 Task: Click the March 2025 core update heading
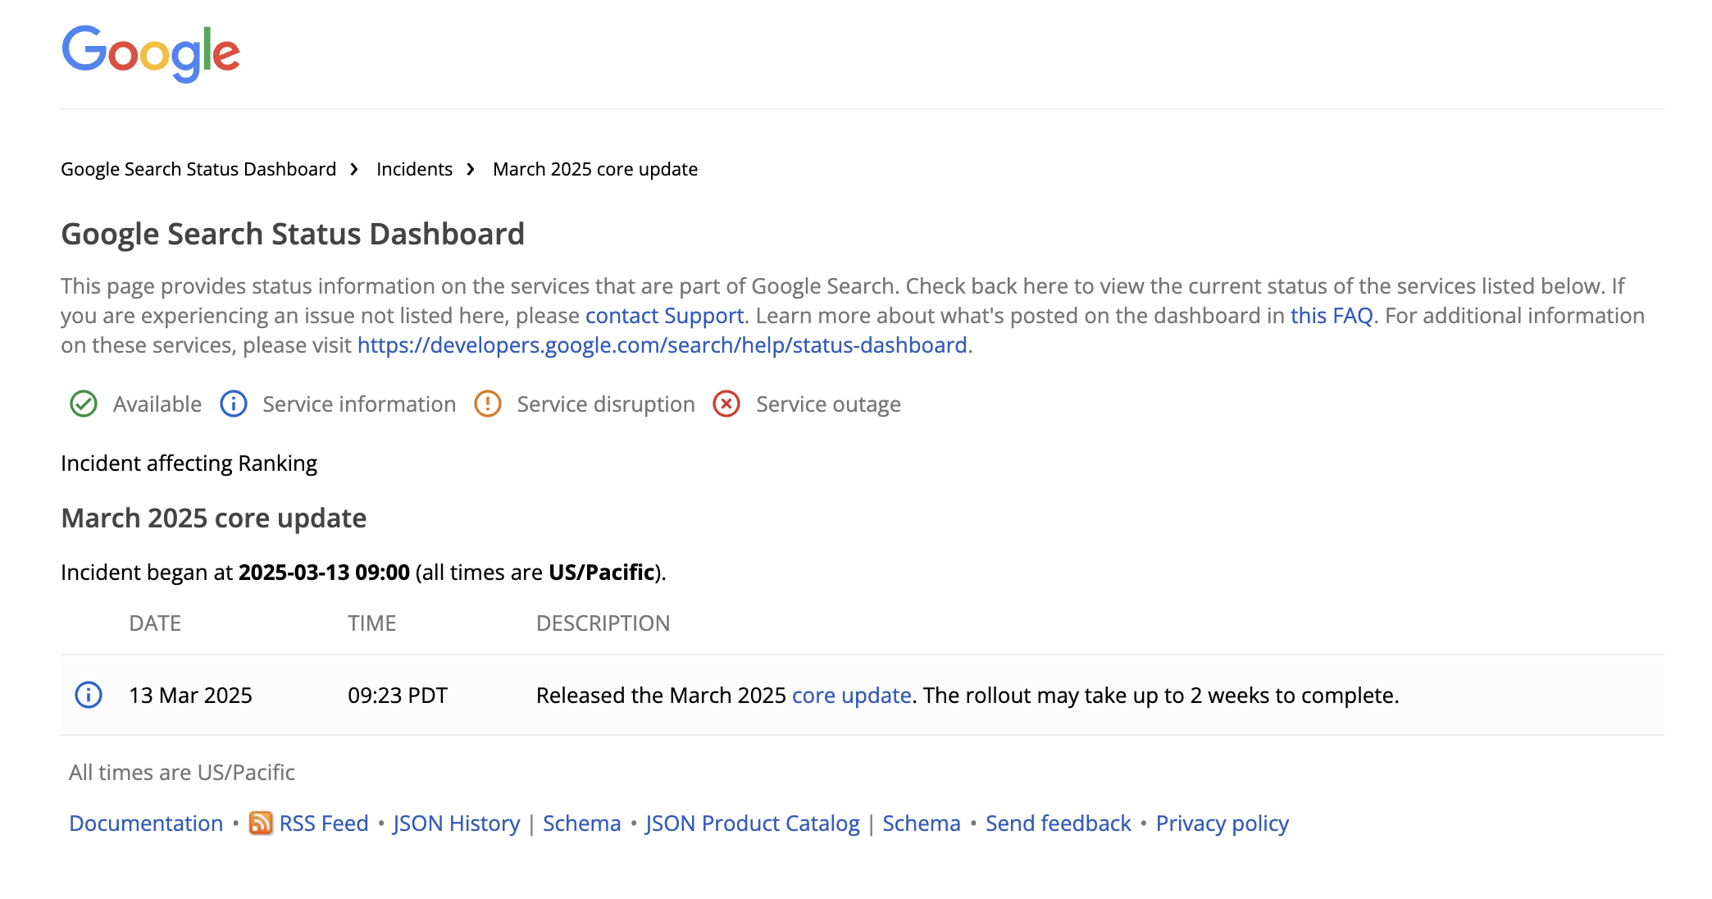click(214, 518)
